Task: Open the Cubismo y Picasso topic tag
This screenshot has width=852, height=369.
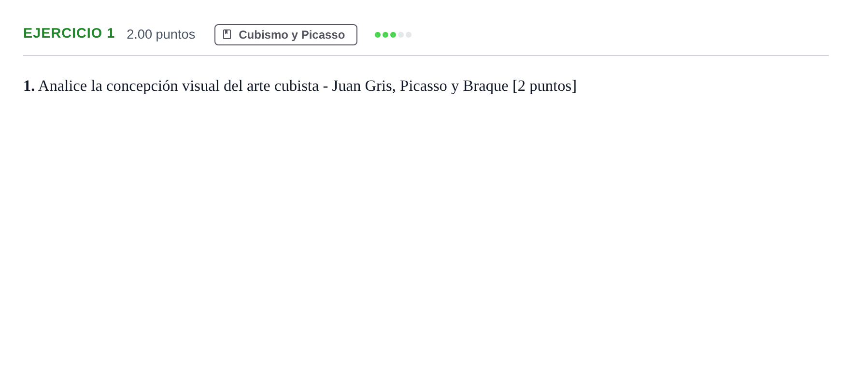Action: 286,35
